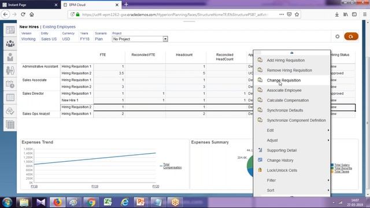Open Excel from the taskbar

(108, 202)
